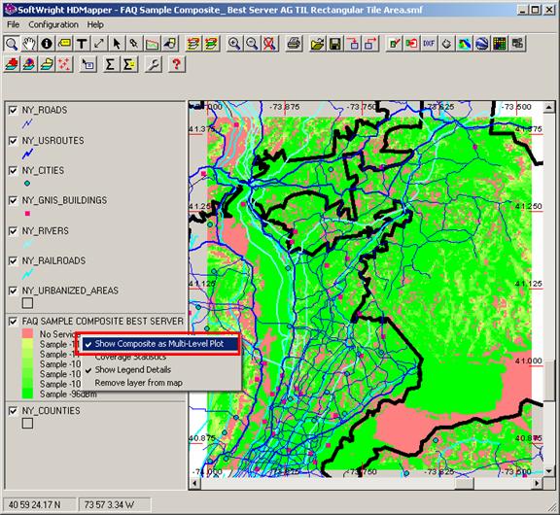Click the sigma summation icon
This screenshot has height=515, width=560.
[x=111, y=64]
